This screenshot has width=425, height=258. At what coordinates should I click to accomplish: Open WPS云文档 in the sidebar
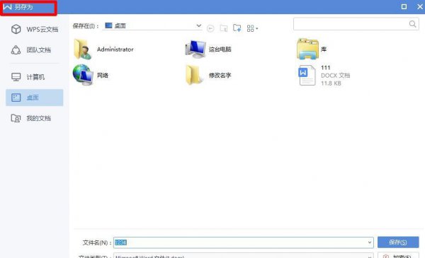(35, 29)
